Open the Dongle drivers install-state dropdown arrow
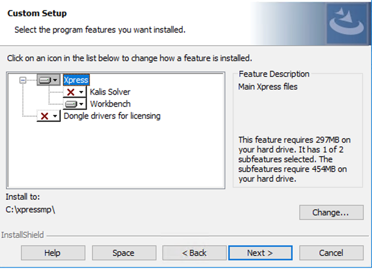Image resolution: width=372 pixels, height=269 pixels. (x=55, y=116)
